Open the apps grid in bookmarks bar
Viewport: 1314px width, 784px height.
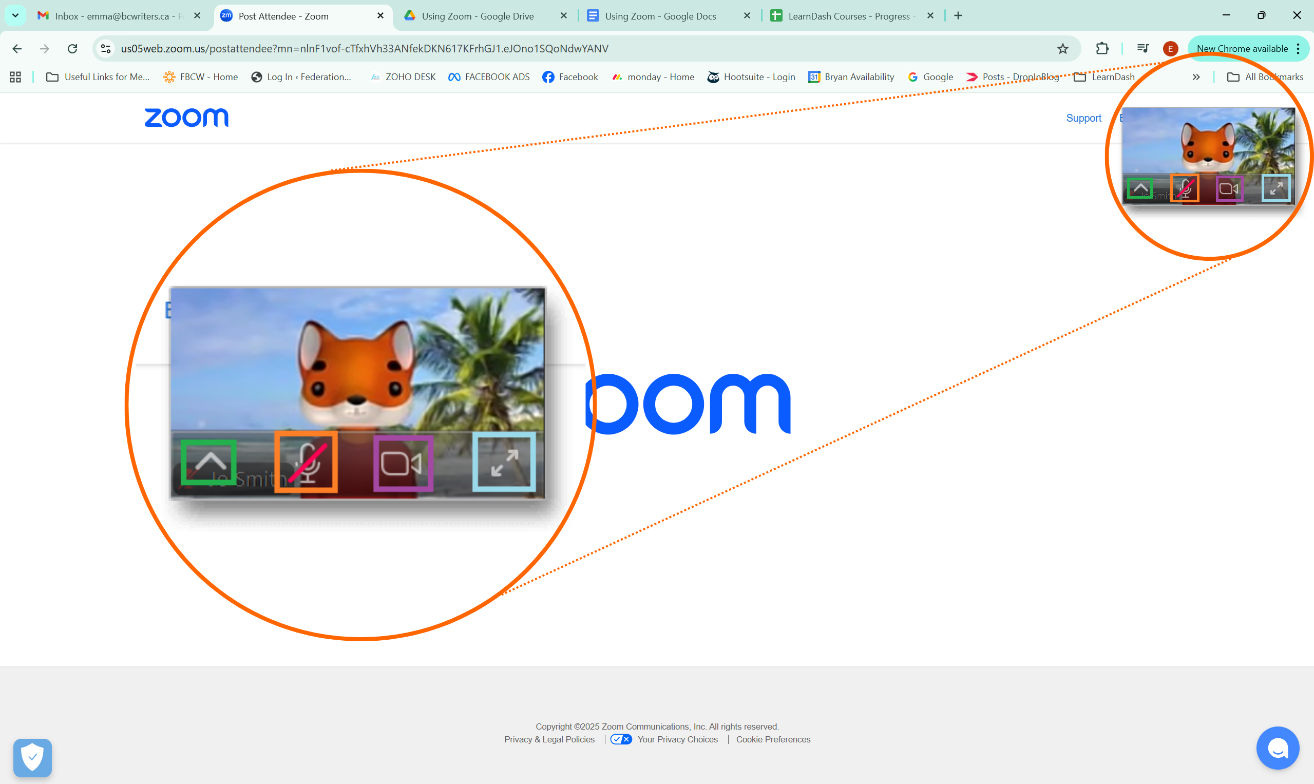pos(15,77)
